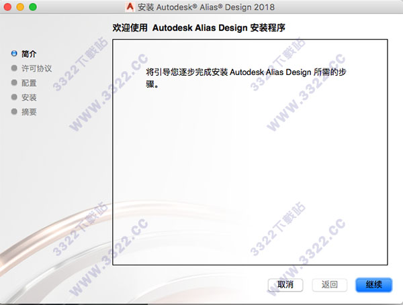
Task: Click the gray bullet next to 许可协议
Action: 14,68
